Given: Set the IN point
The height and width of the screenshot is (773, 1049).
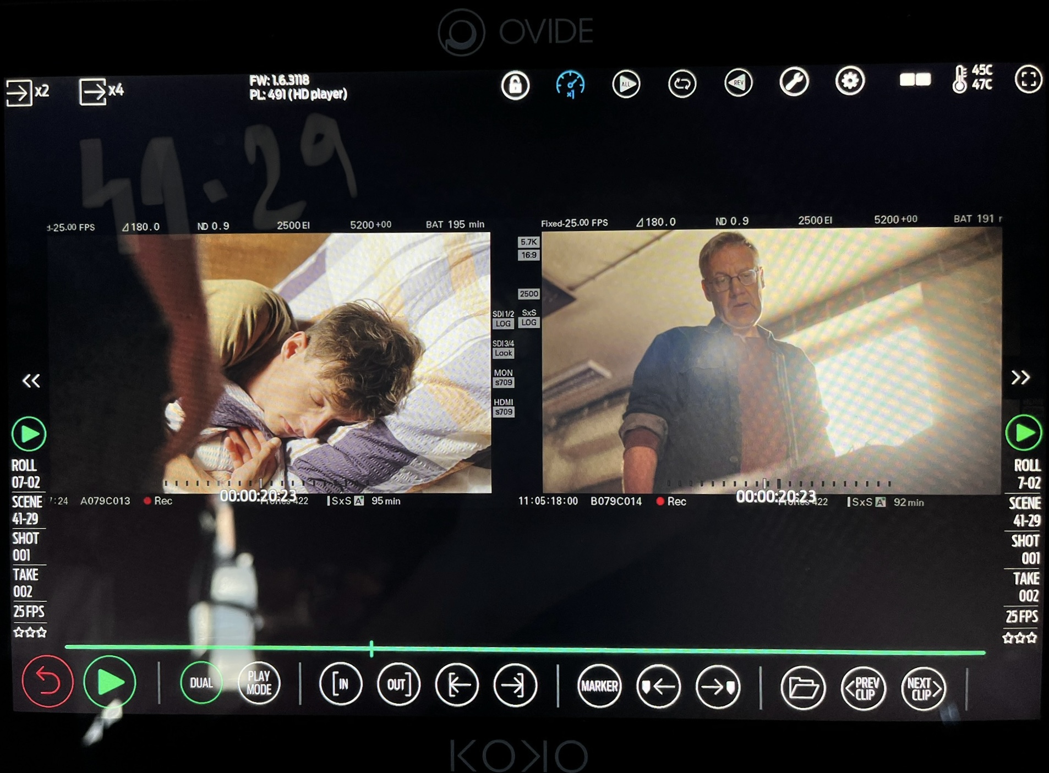Looking at the screenshot, I should pyautogui.click(x=341, y=684).
